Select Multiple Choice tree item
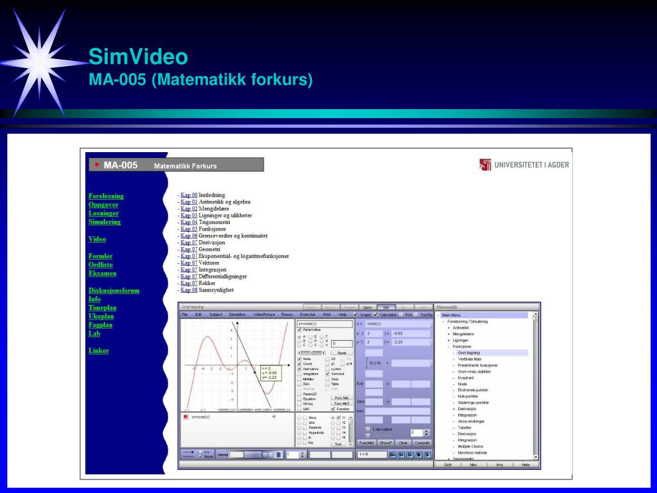657x493 pixels. [x=470, y=447]
